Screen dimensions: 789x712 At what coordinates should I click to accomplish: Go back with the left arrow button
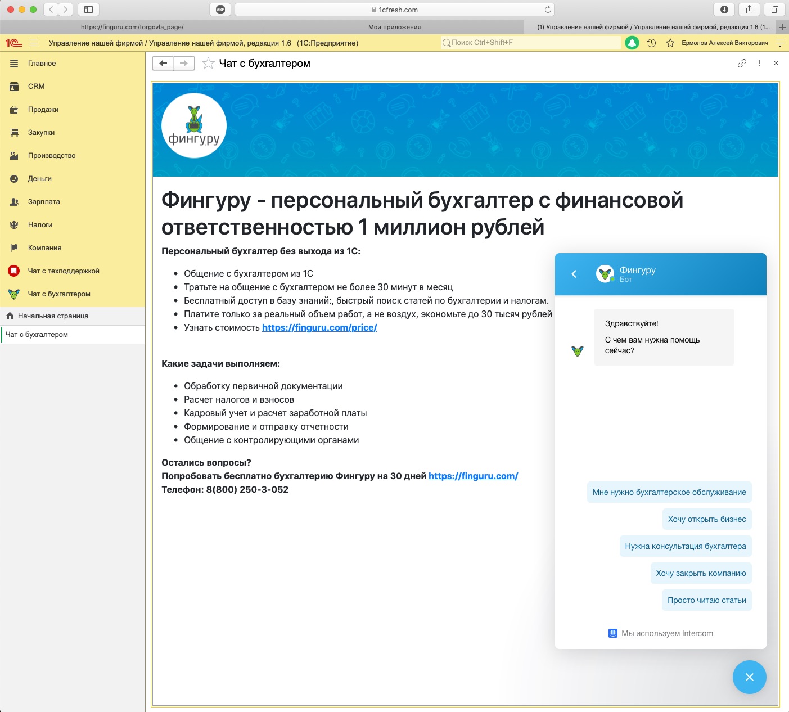point(163,64)
